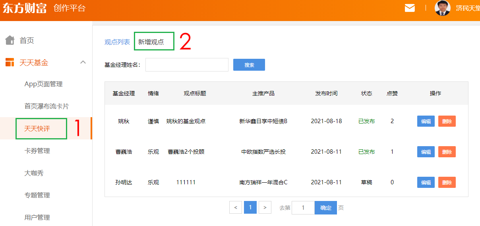This screenshot has height=226, width=480.
Task: Click 编辑 for 曹巍浩 row
Action: (x=426, y=152)
